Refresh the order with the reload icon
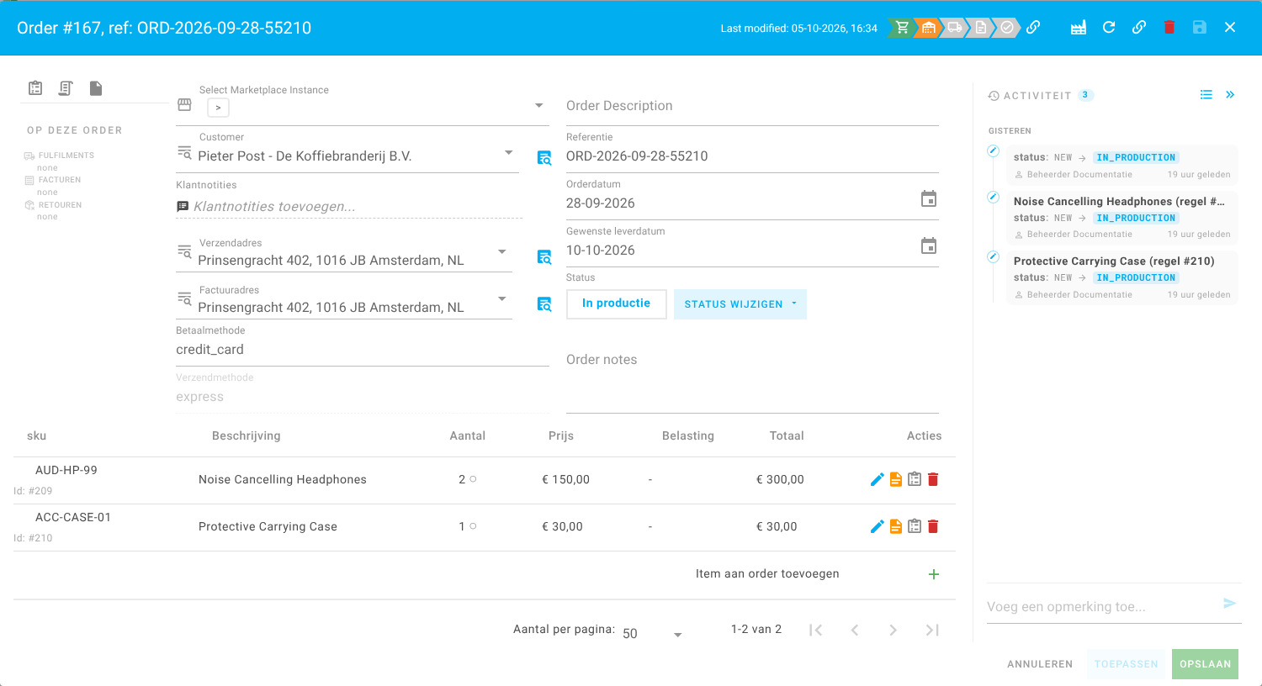1262x686 pixels. 1109,28
